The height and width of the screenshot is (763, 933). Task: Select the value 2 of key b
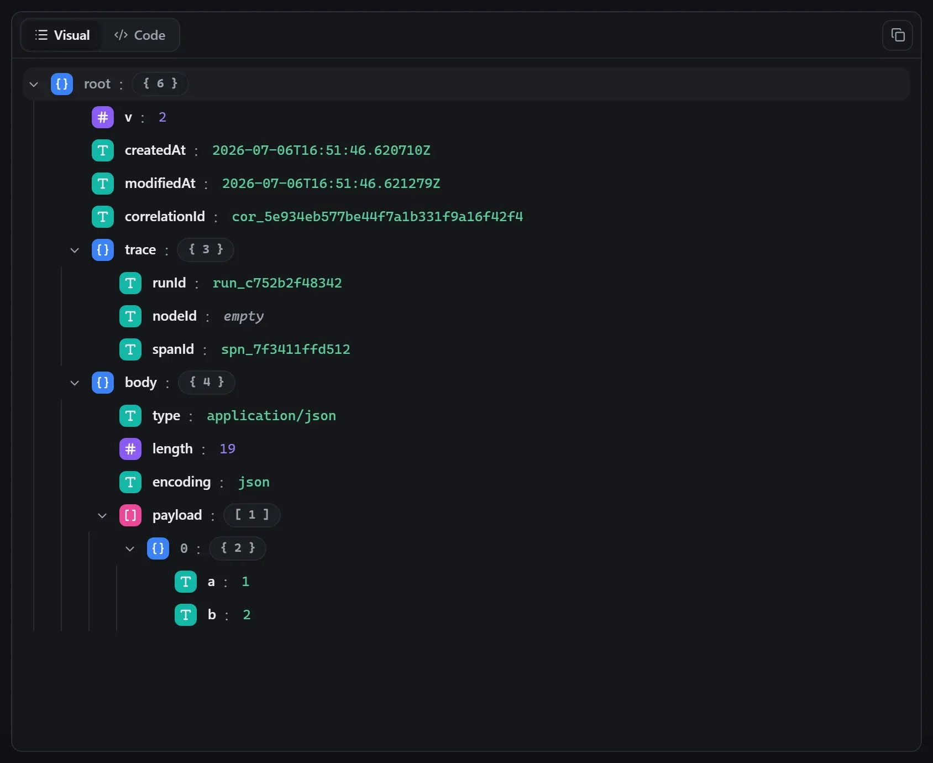point(247,615)
